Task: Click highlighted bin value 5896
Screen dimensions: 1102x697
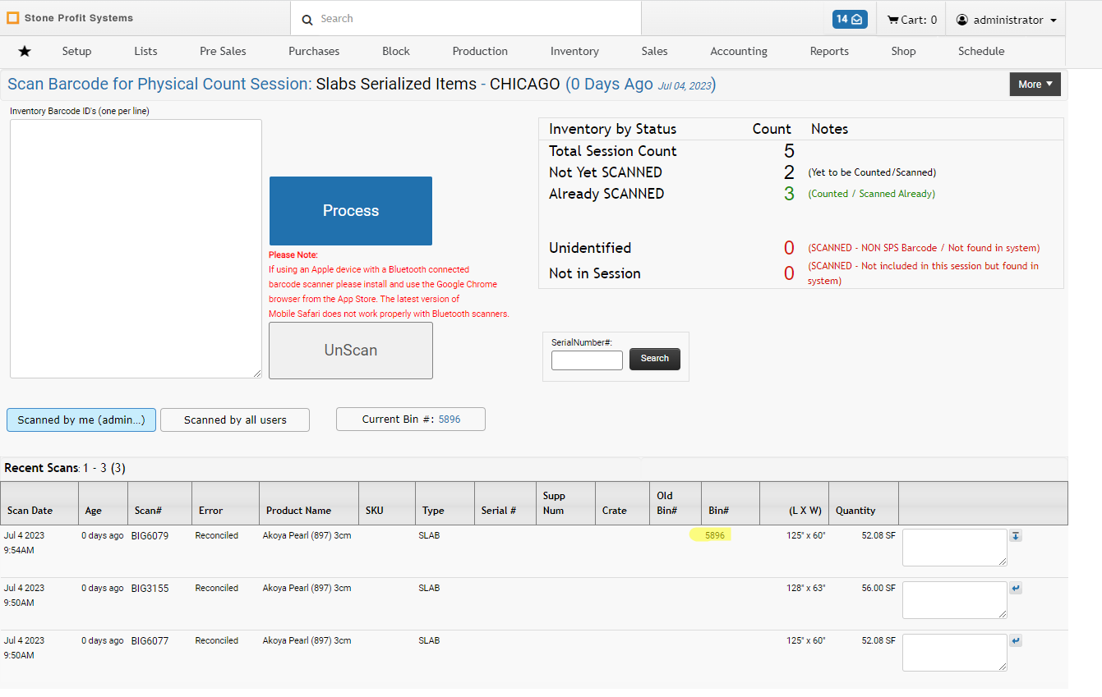Action: [715, 535]
